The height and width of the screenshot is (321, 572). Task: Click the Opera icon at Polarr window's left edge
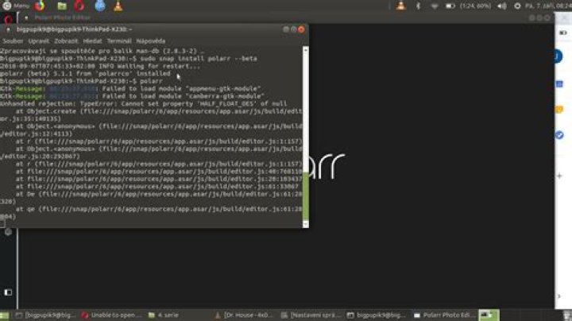point(8,18)
